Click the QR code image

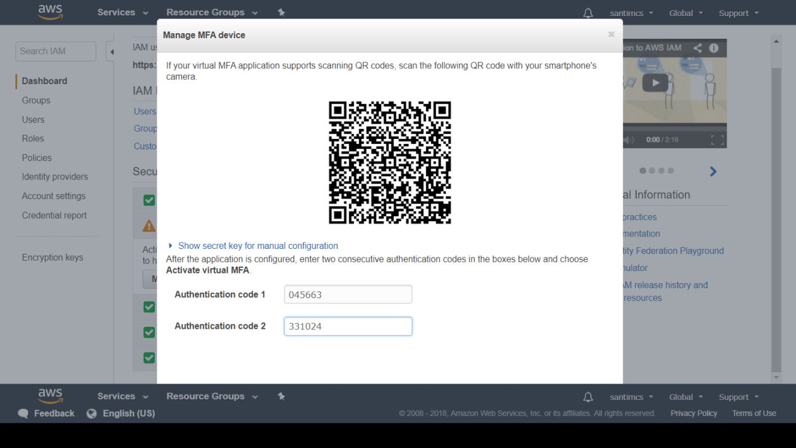point(390,162)
